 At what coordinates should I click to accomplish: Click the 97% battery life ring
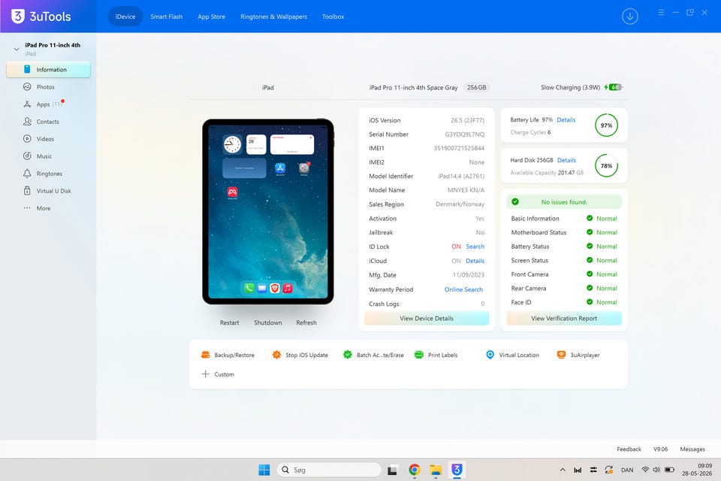[x=606, y=126]
